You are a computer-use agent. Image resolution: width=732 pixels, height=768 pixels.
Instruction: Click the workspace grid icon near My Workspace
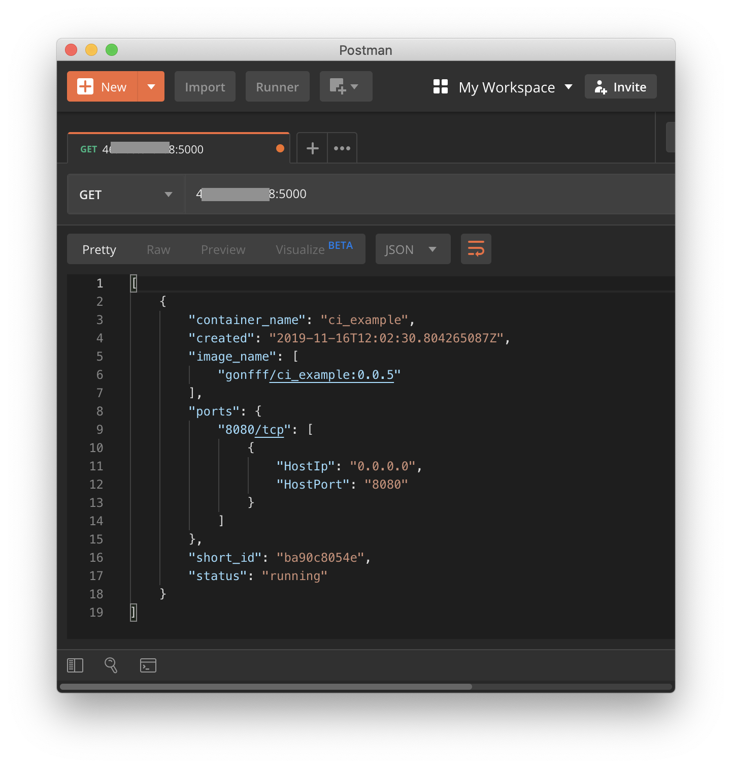tap(440, 86)
